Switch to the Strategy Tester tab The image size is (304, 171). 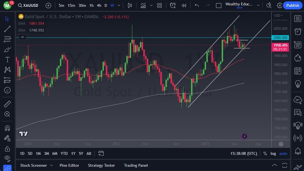(x=101, y=165)
